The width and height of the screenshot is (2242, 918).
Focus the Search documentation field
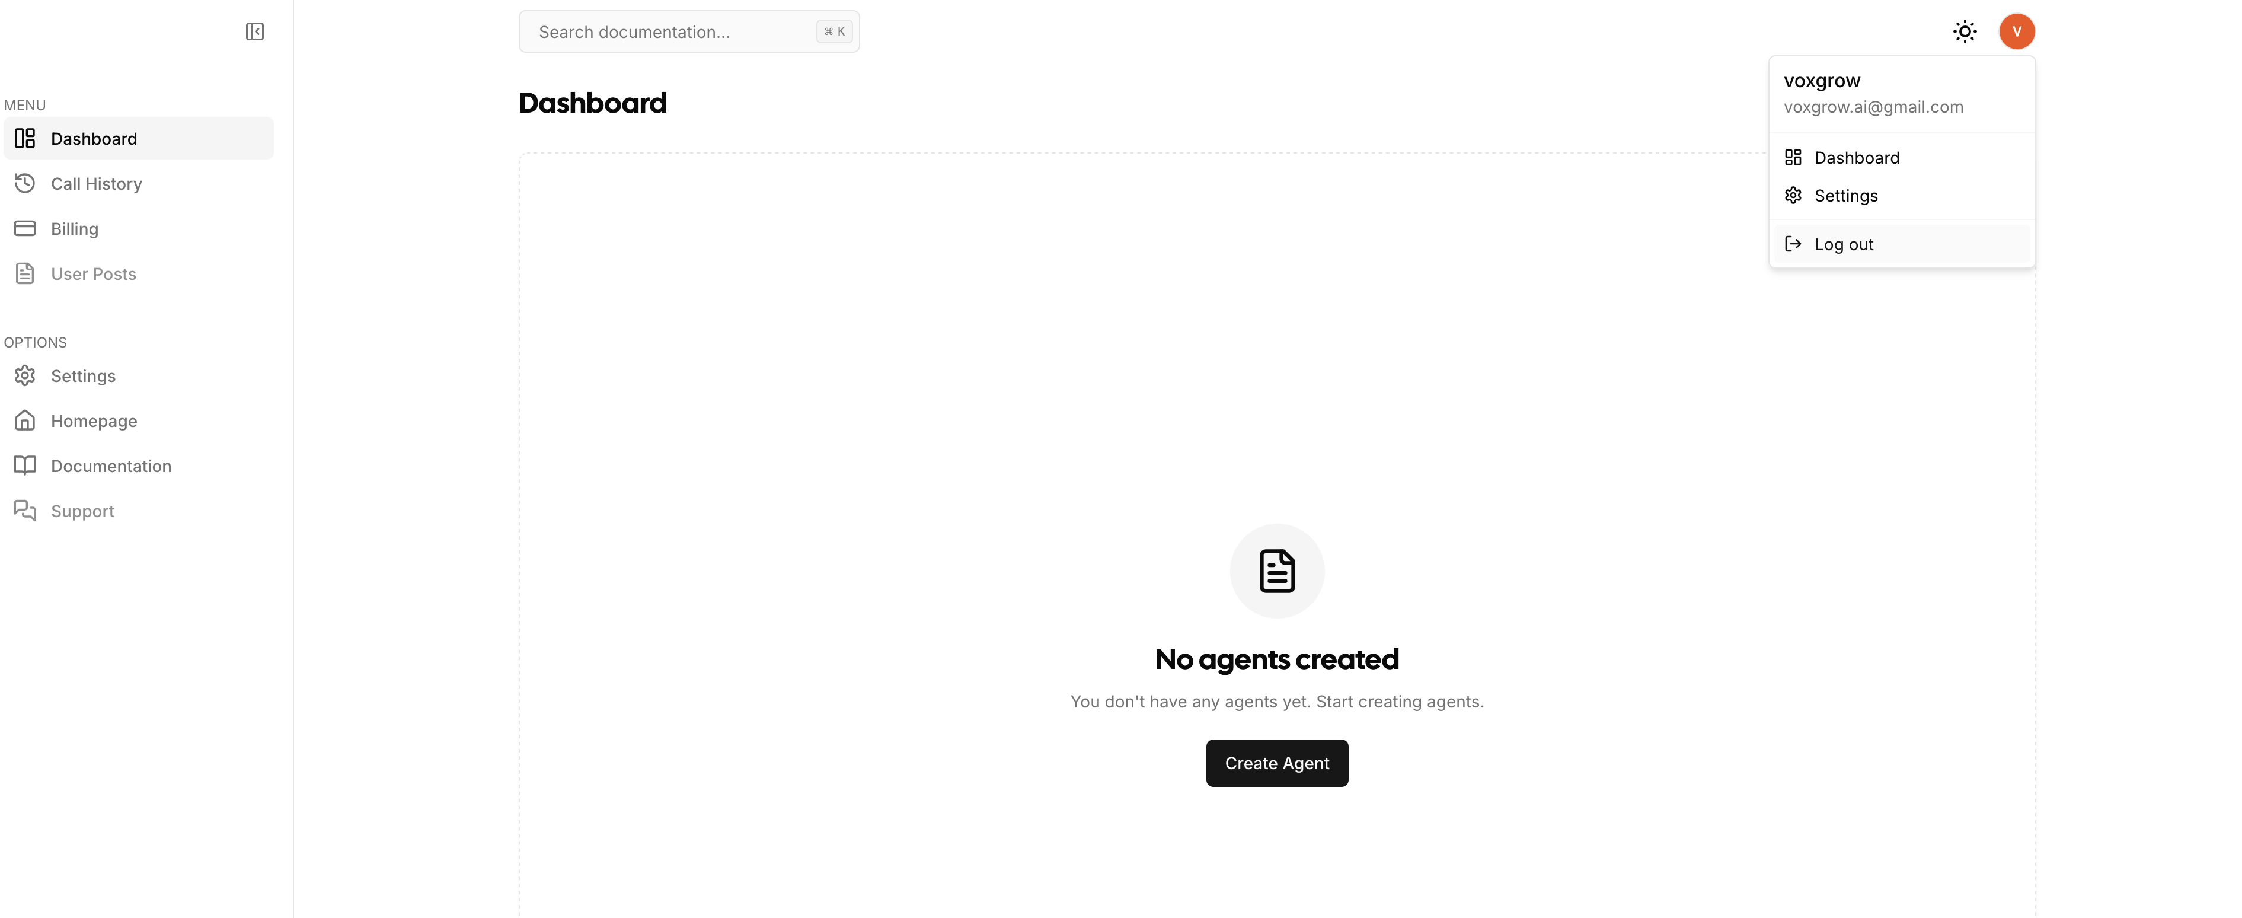688,31
